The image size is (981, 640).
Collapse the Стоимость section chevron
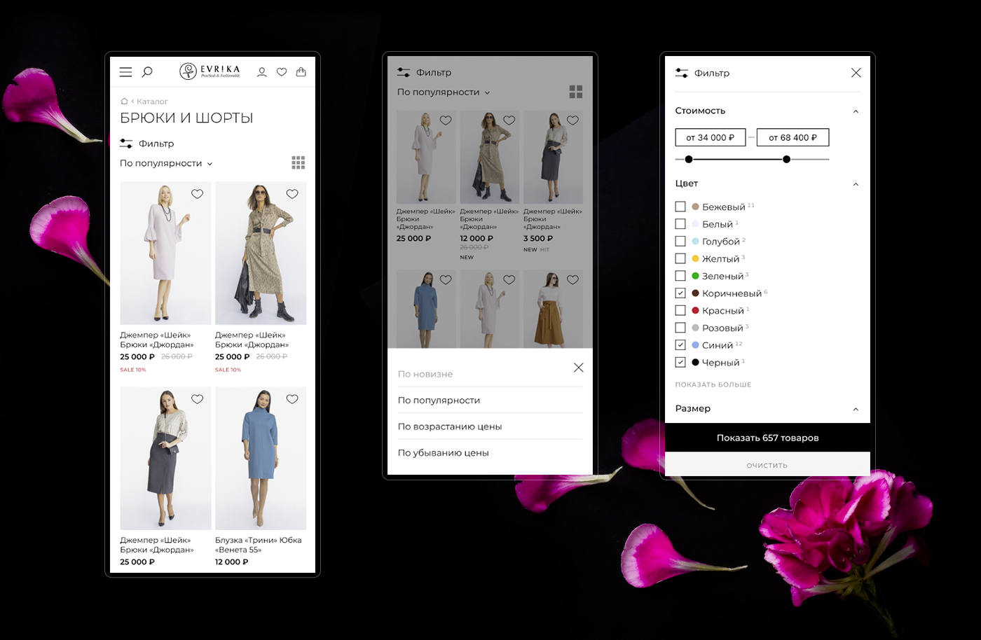coord(856,111)
